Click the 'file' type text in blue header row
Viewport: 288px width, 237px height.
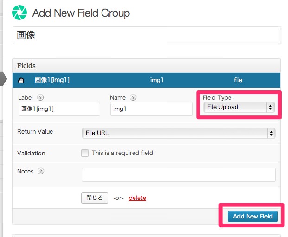238,80
